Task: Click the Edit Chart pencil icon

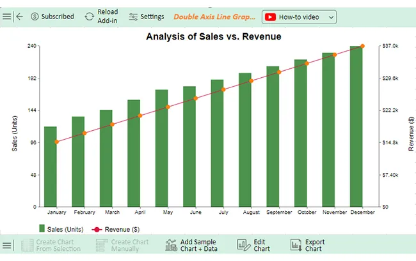Action: pyautogui.click(x=243, y=245)
